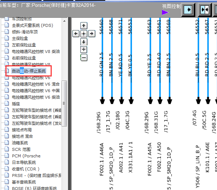Click wire number 56561 label
The width and height of the screenshot is (217, 190).
(159, 27)
